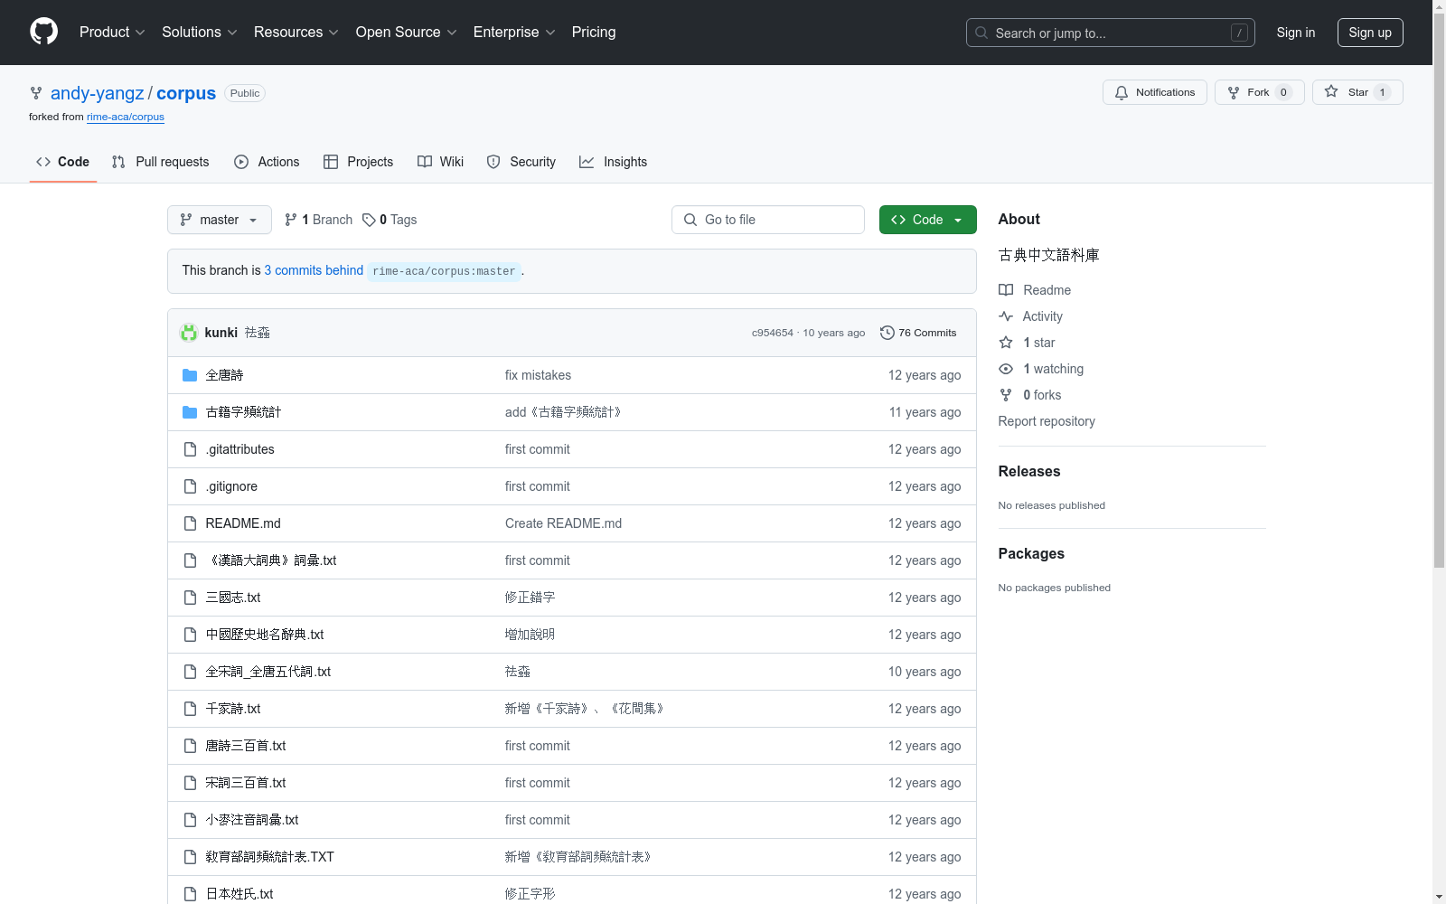The width and height of the screenshot is (1446, 904).
Task: Open the corpus repository link
Action: coord(186,93)
